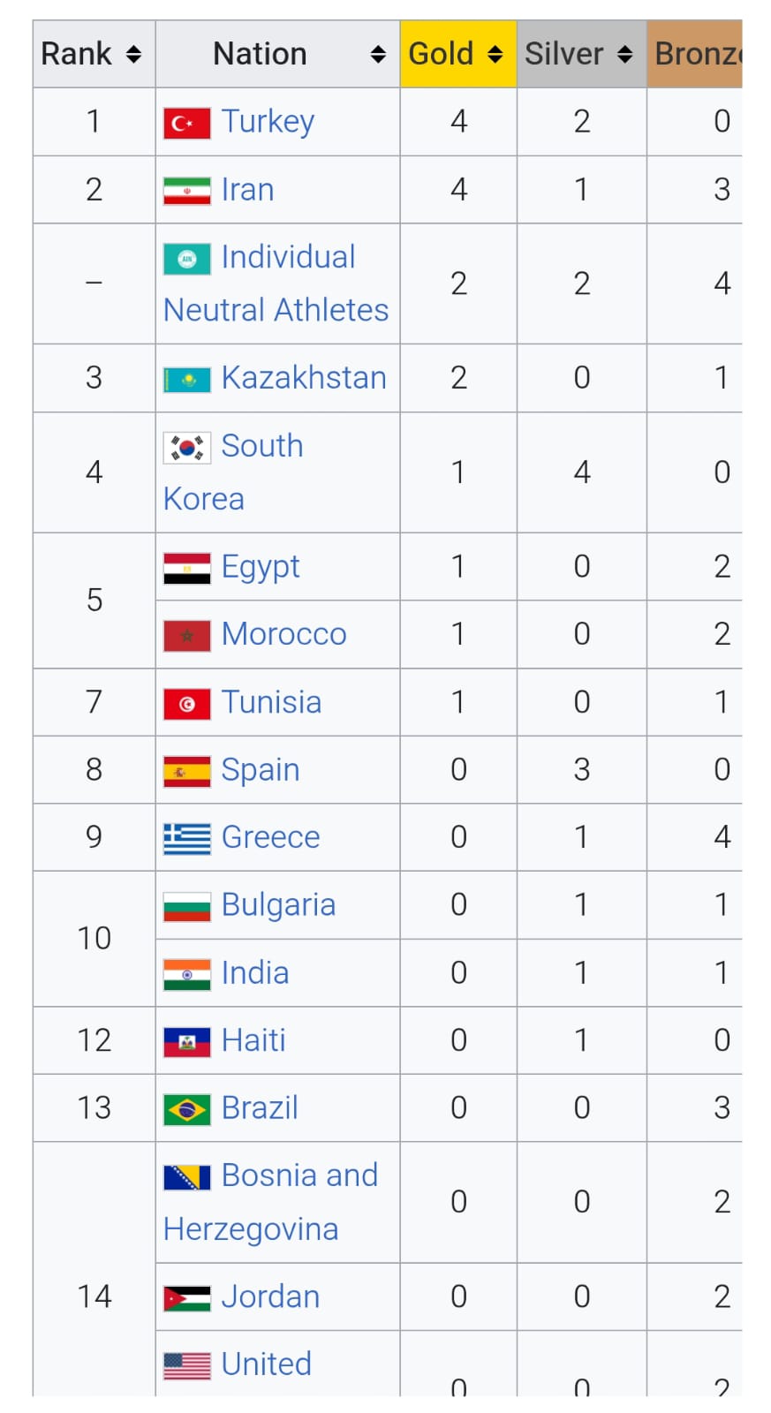Sort table using Nation column arrows
Image resolution: width=771 pixels, height=1413 pixels.
[x=378, y=55]
